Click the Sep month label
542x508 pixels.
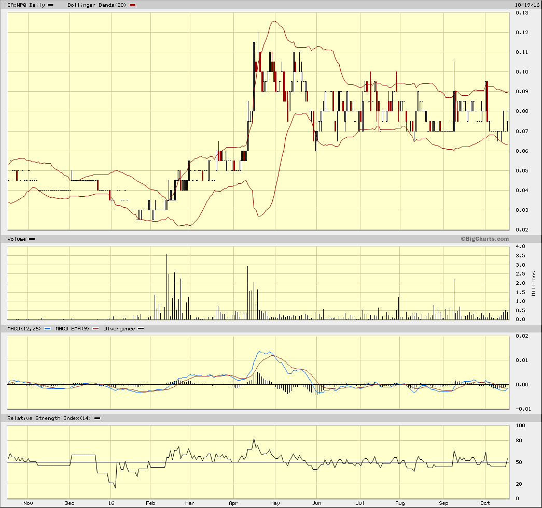pos(443,503)
